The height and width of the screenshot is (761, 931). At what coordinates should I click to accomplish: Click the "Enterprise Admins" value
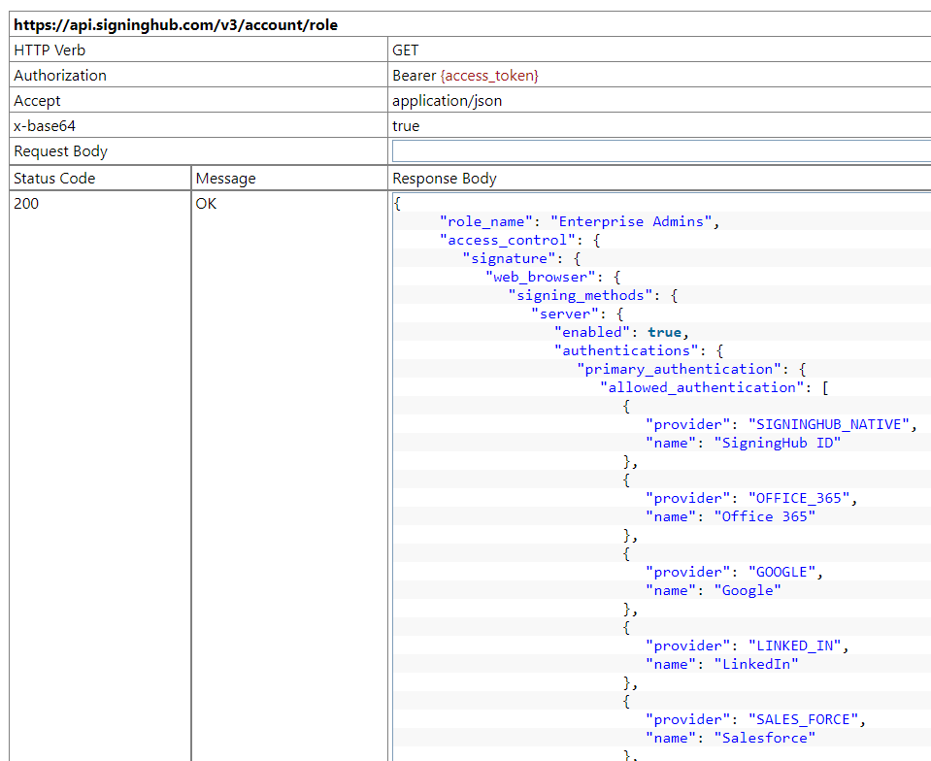pos(633,221)
